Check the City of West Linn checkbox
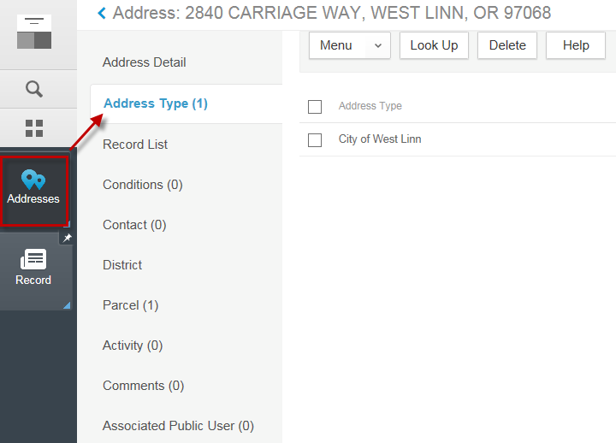The width and height of the screenshot is (616, 443). (x=315, y=140)
